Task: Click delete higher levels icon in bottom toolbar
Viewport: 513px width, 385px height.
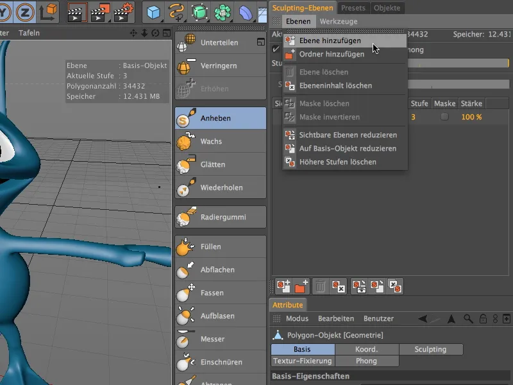Action: click(x=395, y=286)
